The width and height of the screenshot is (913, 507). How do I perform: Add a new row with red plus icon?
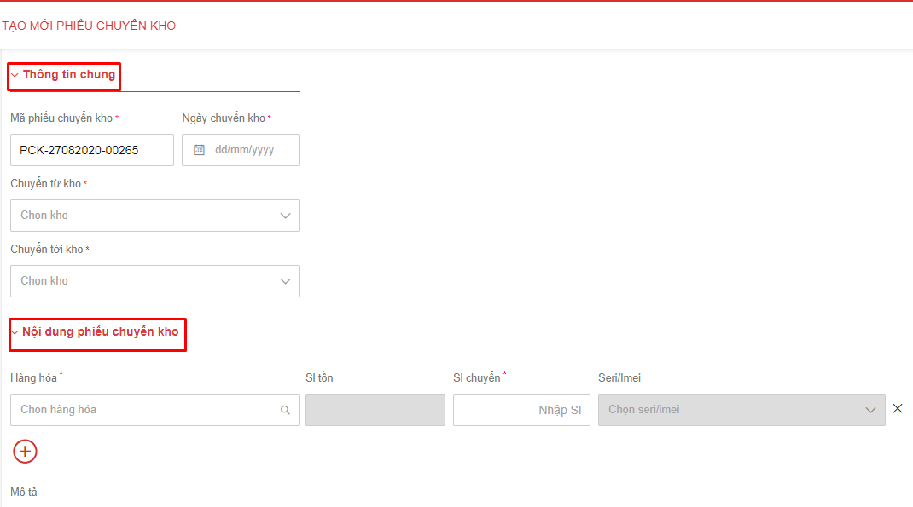(26, 451)
